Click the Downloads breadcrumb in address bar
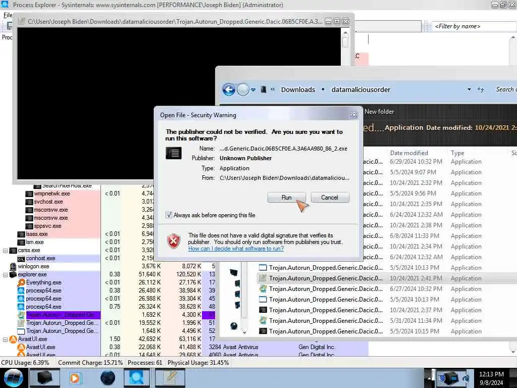This screenshot has width=517, height=388. click(298, 90)
